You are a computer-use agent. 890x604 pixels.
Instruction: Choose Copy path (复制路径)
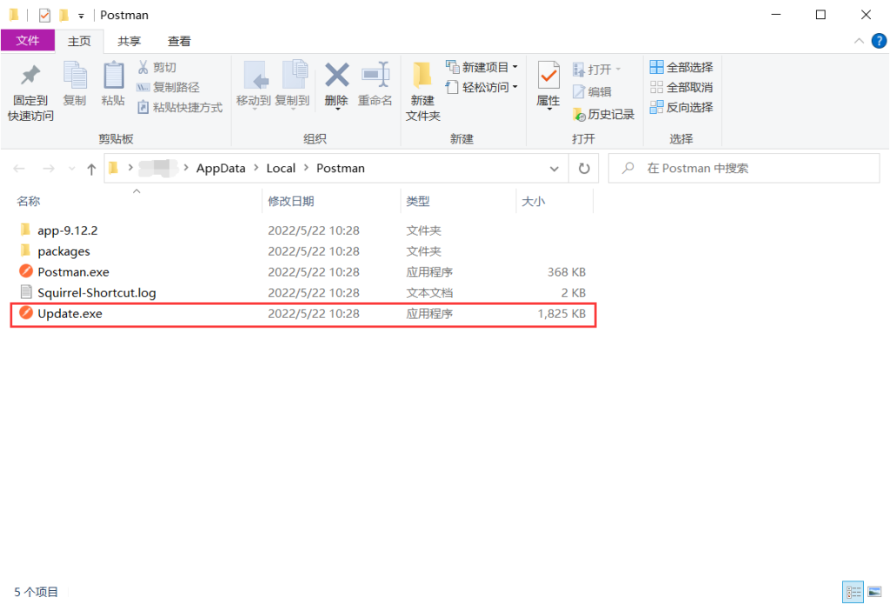pyautogui.click(x=169, y=88)
